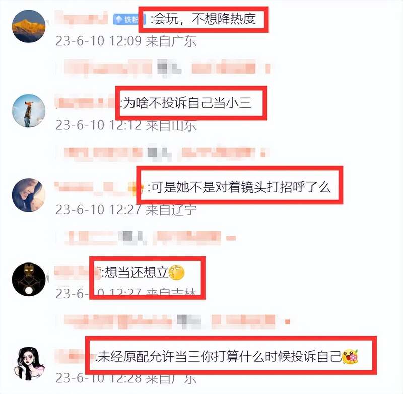Click the badge icon beside Liaoning commenter's name
This screenshot has height=394, width=403.
coord(134,188)
